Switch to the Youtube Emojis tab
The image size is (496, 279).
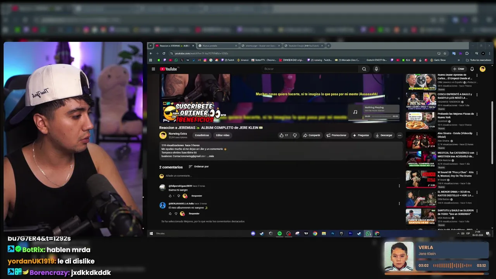click(x=304, y=46)
